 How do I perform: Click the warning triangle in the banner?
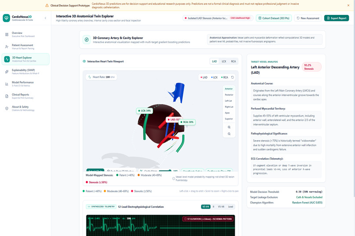pos(47,5)
